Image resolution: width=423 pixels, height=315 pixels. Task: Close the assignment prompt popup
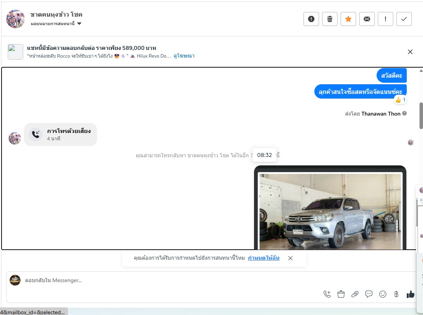tap(290, 258)
